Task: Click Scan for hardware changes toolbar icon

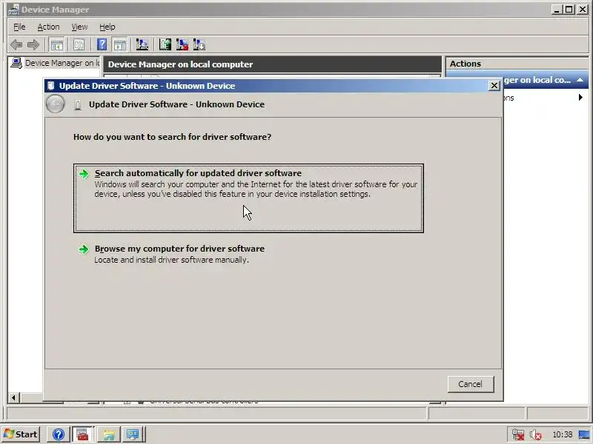Action: (x=142, y=45)
